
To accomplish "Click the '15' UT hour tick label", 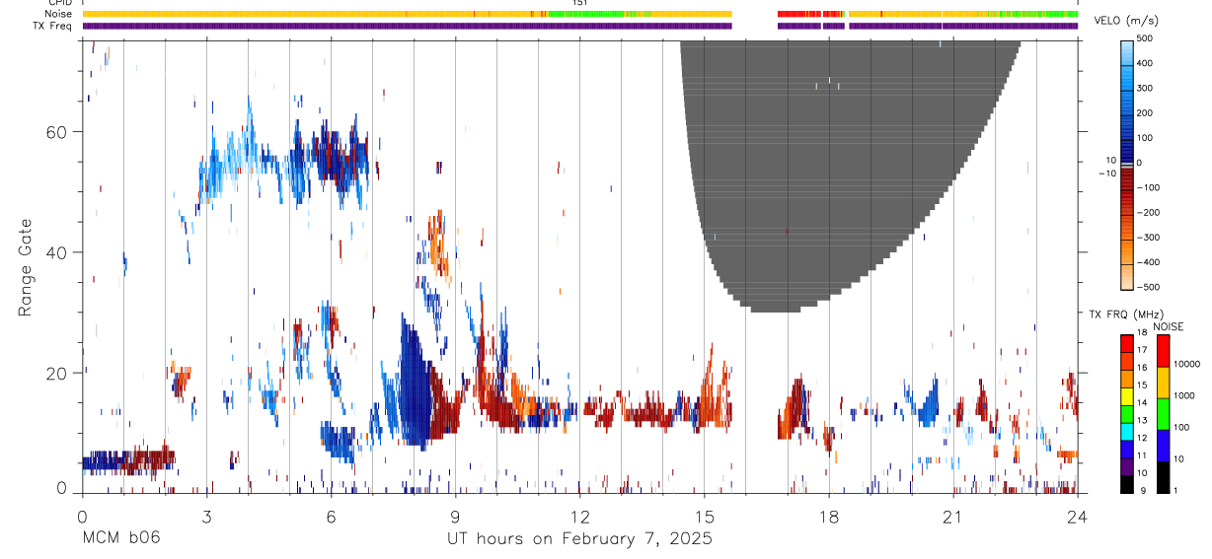I will (705, 517).
